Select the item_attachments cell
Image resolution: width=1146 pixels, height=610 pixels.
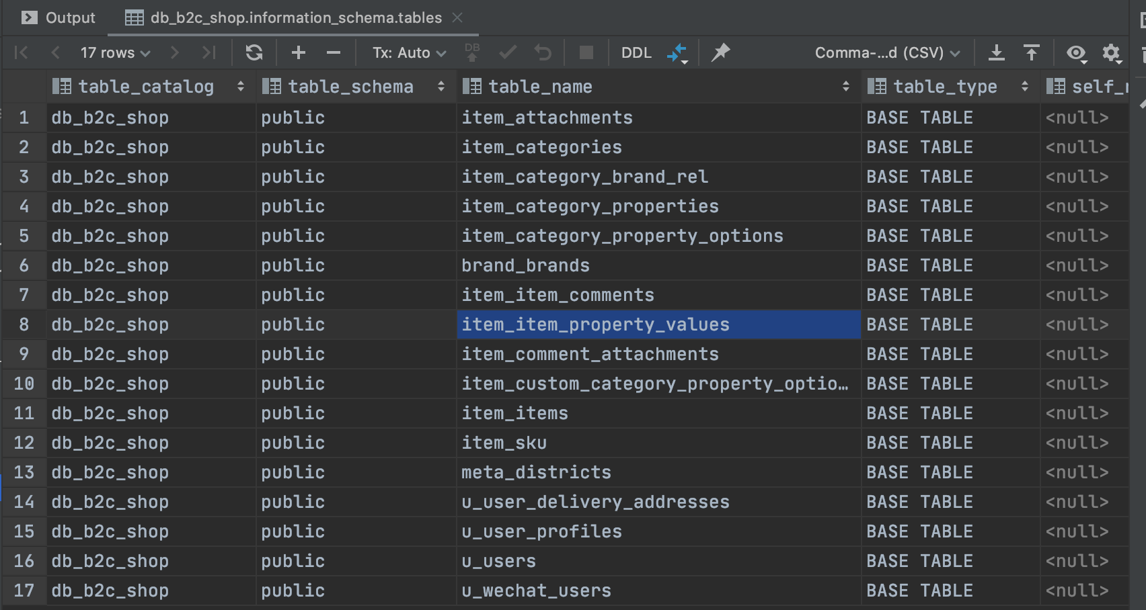click(659, 118)
